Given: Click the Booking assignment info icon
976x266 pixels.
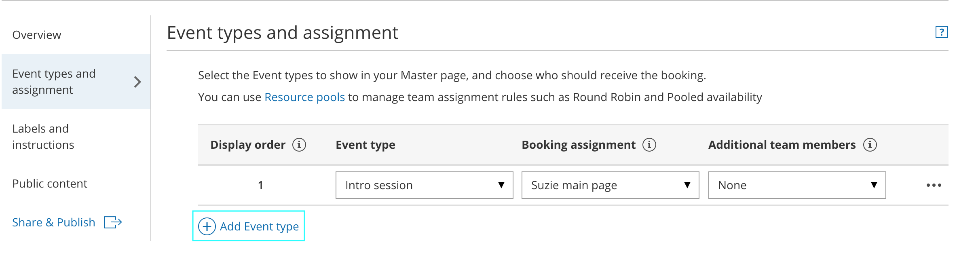Looking at the screenshot, I should (x=649, y=145).
